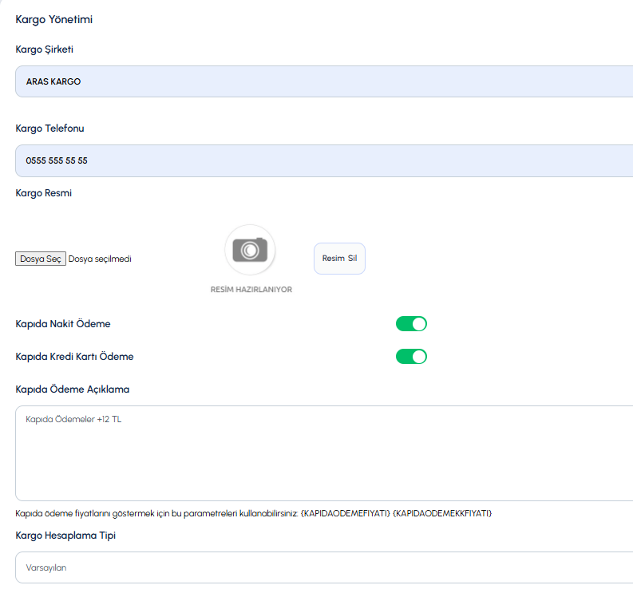Image resolution: width=633 pixels, height=593 pixels.
Task: Click the Kargo Telefonu label
Action: click(49, 128)
